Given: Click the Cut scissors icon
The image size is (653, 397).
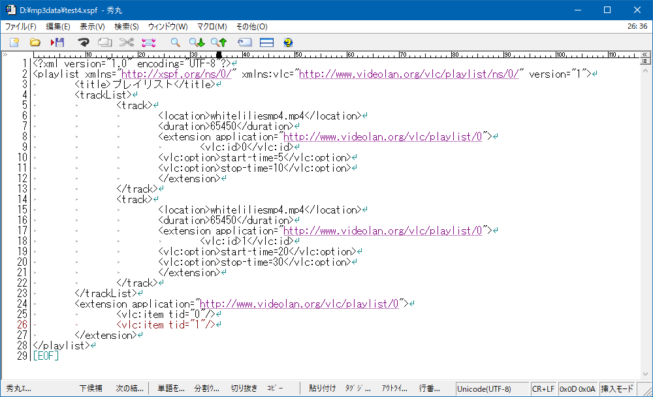Looking at the screenshot, I should tap(127, 42).
